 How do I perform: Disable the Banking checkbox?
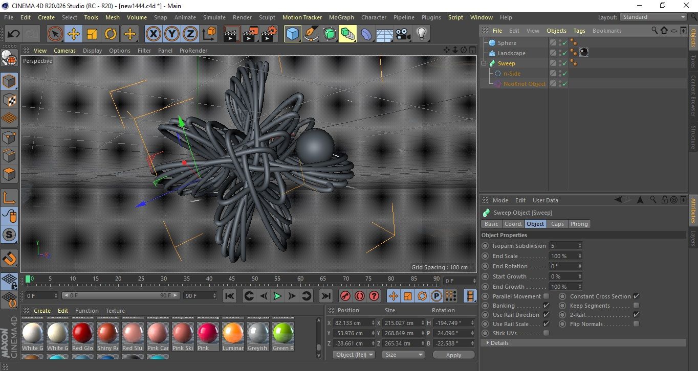(x=546, y=306)
